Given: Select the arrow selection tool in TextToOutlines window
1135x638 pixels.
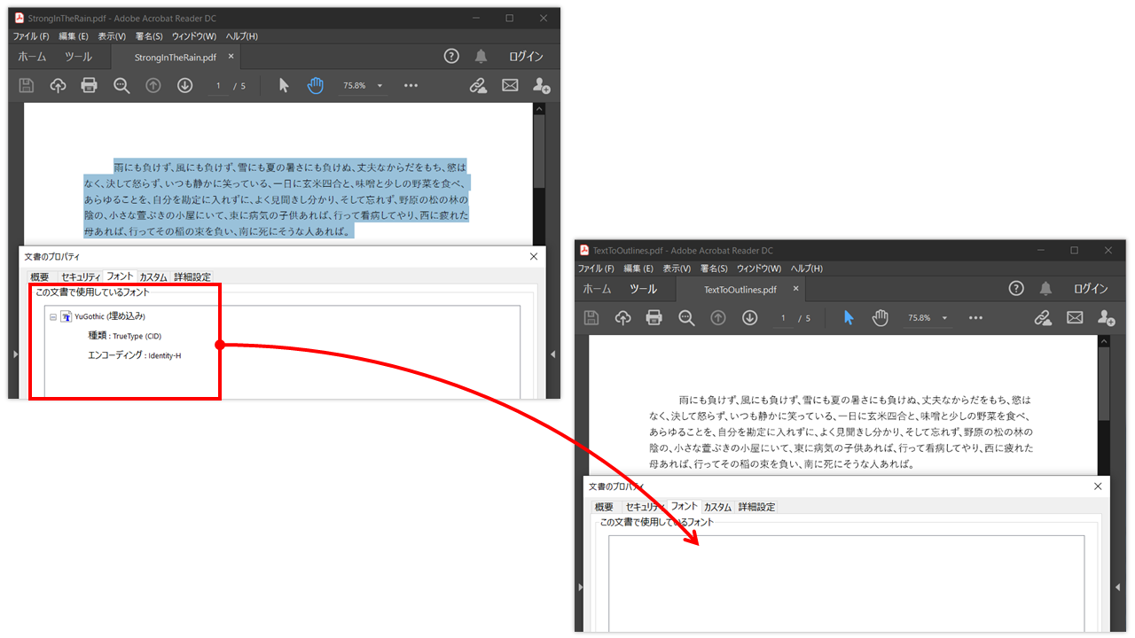Looking at the screenshot, I should tap(849, 317).
